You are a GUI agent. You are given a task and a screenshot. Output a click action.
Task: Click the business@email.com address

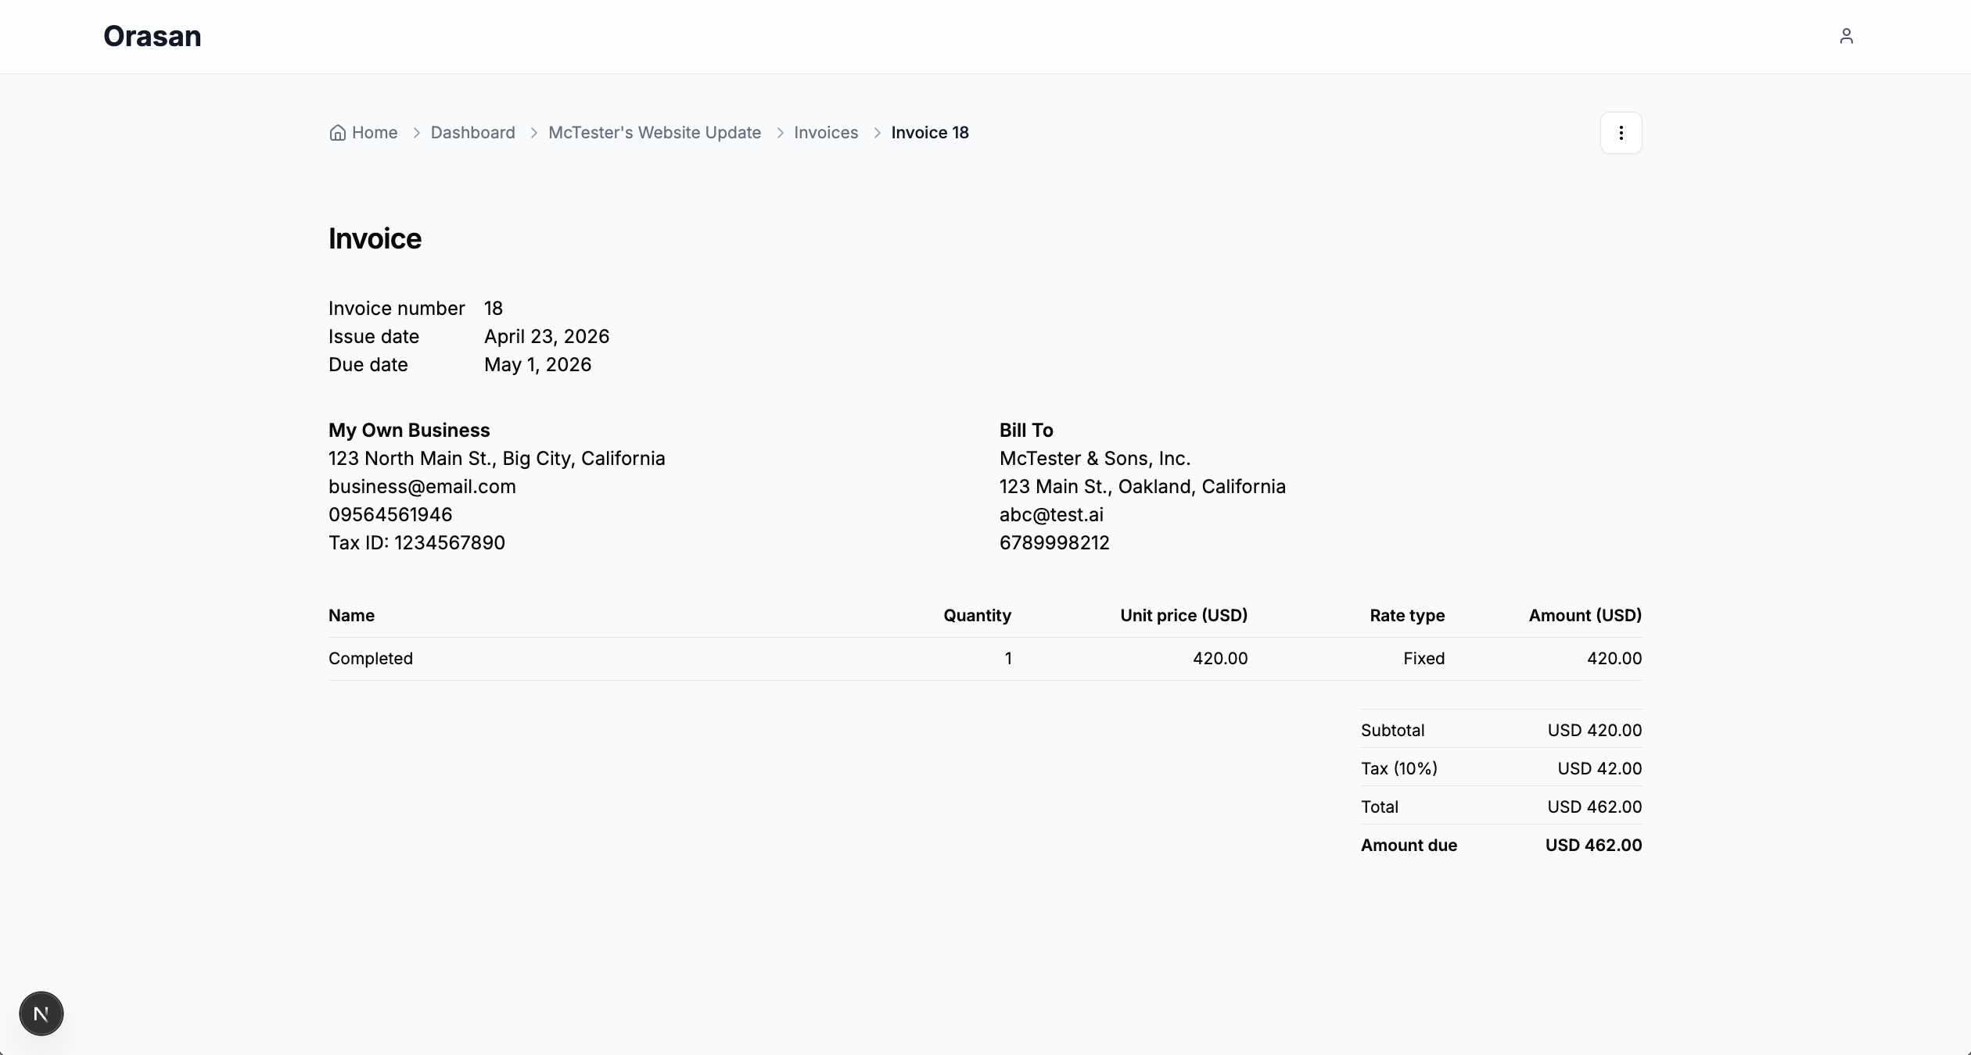[422, 487]
